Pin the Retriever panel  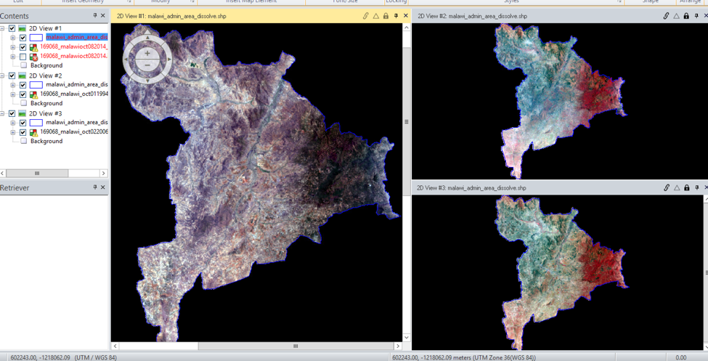click(x=95, y=187)
